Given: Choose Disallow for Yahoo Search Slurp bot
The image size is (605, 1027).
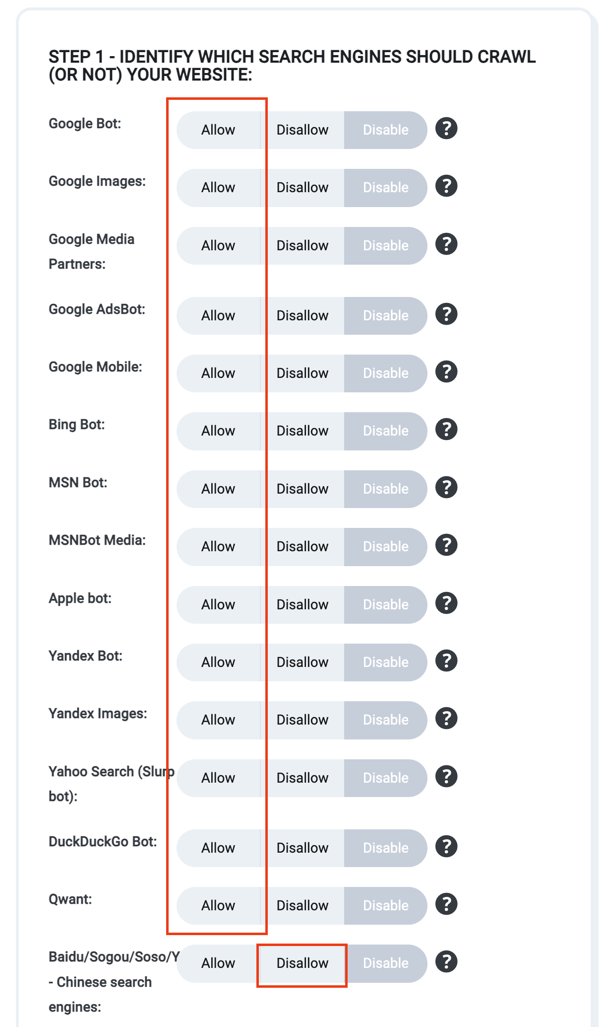Looking at the screenshot, I should click(x=302, y=778).
